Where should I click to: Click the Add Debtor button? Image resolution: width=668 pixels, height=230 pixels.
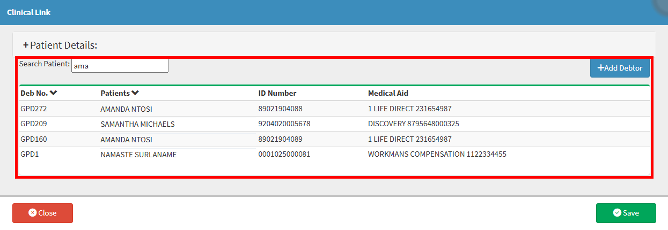click(x=620, y=68)
